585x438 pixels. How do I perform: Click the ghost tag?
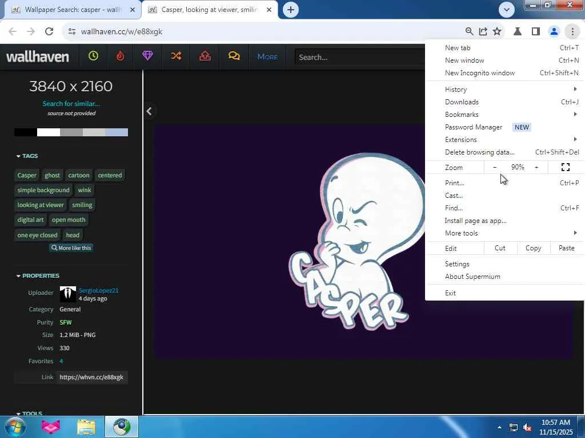pyautogui.click(x=52, y=175)
